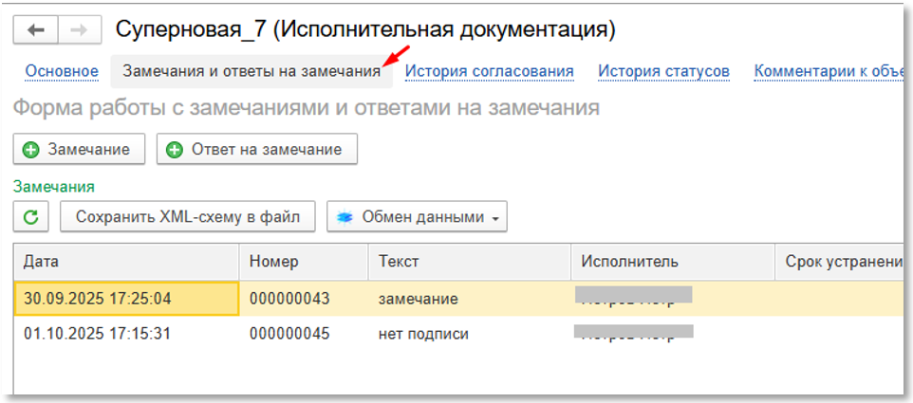Select the date cell 30.09.2025 17:25:04

tap(126, 299)
